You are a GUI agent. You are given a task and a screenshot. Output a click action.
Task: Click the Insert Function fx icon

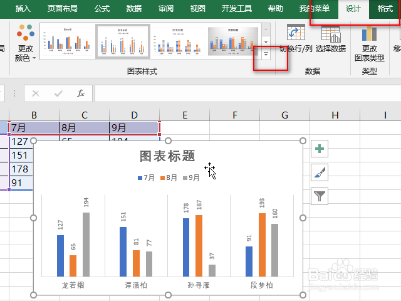point(81,93)
